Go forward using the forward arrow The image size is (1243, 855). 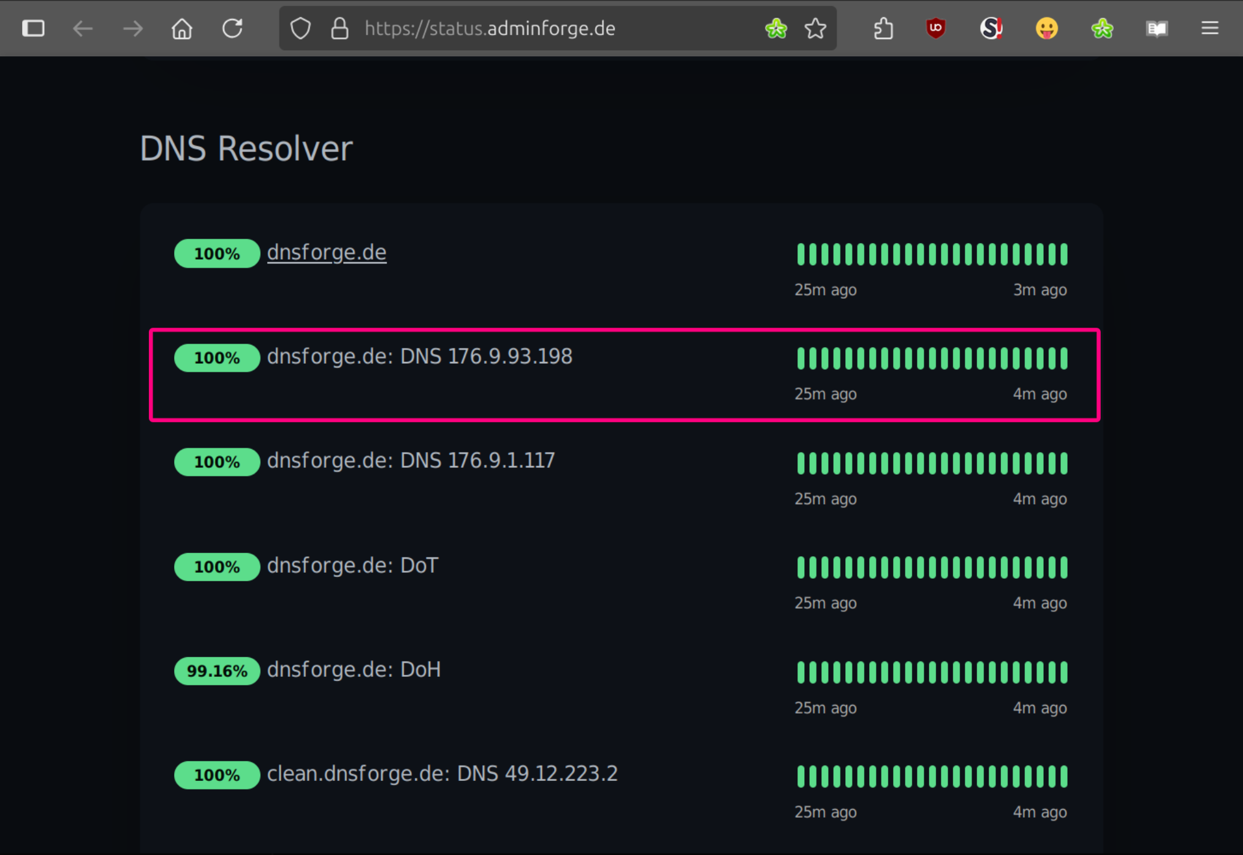(132, 28)
